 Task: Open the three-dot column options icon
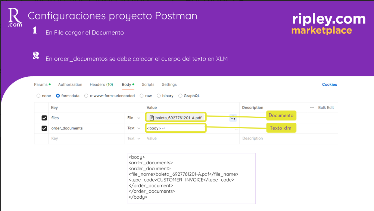pyautogui.click(x=312, y=107)
